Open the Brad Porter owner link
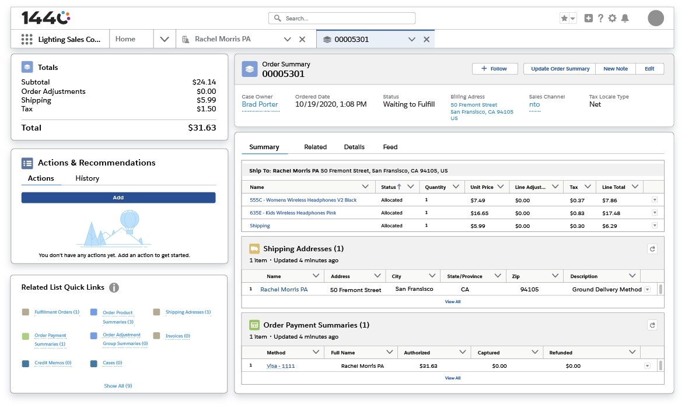This screenshot has width=685, height=408. click(x=260, y=105)
